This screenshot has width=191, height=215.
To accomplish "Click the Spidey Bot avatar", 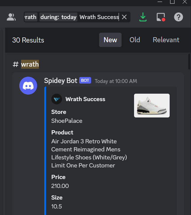I will 28,86.
